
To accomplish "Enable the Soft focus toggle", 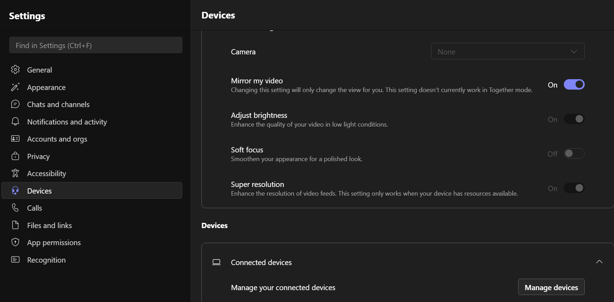I will (x=574, y=154).
